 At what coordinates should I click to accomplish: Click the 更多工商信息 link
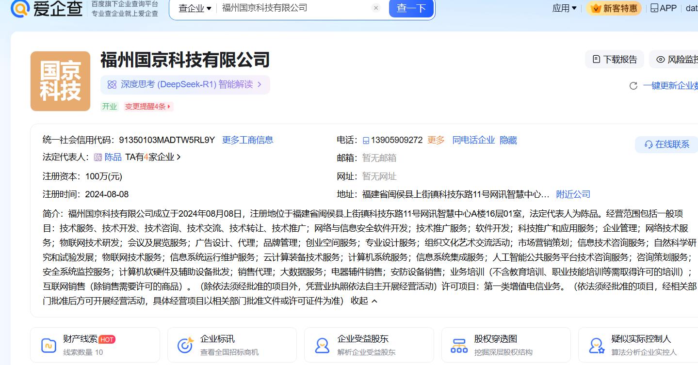247,140
